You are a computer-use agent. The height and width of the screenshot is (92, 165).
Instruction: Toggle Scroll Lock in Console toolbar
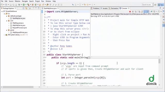(x=142, y=11)
